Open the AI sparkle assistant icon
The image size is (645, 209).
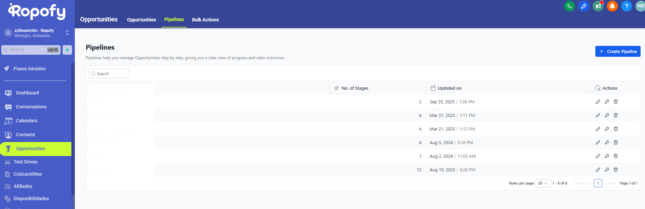tap(583, 6)
